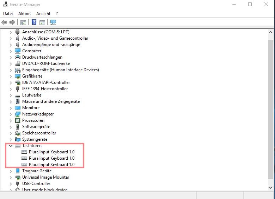Click the Anschlüsse port icon

pyautogui.click(x=17, y=32)
